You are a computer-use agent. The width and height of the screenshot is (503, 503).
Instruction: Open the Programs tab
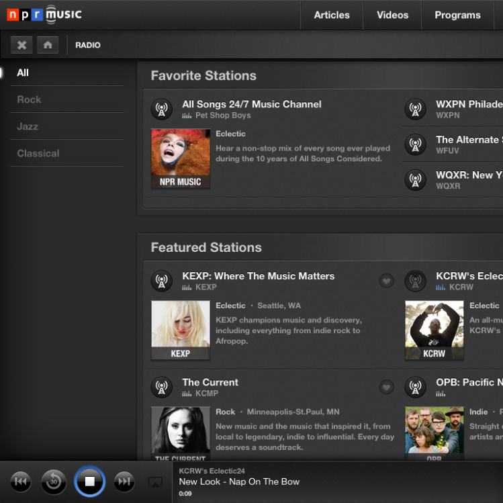(457, 15)
